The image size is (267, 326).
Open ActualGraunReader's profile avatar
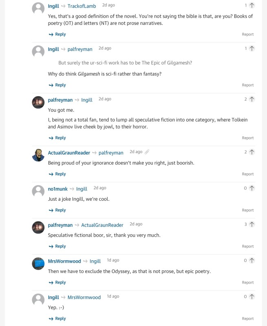coord(38,155)
